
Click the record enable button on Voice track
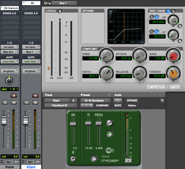pyautogui.click(x=13, y=95)
